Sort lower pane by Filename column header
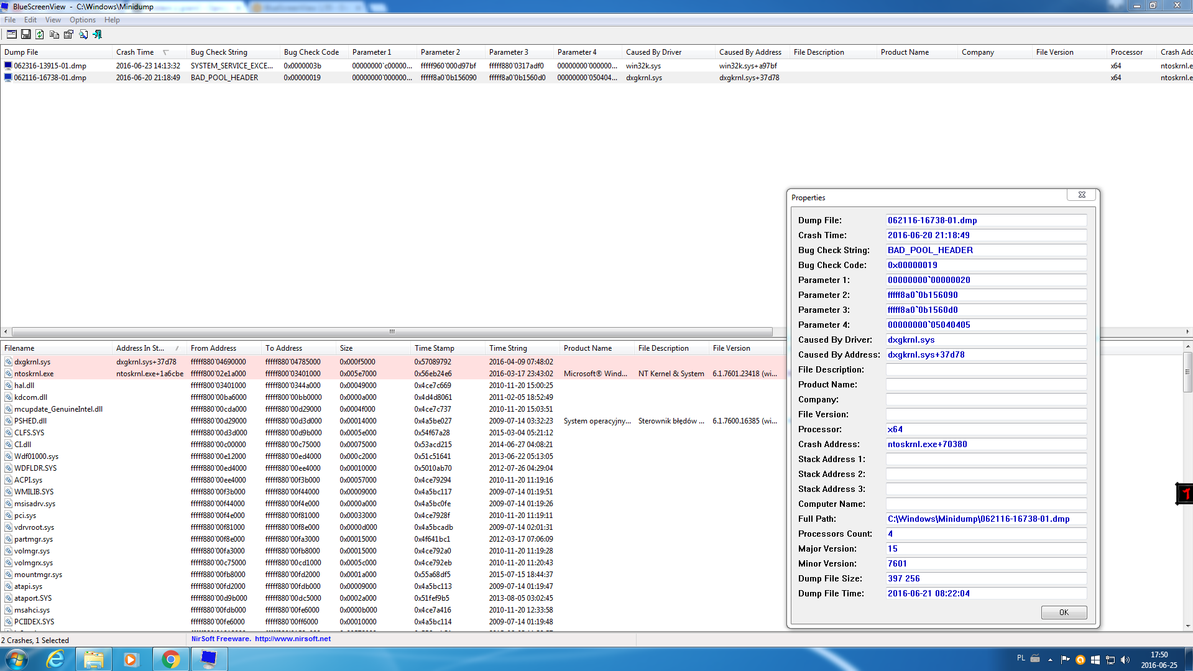 click(56, 348)
